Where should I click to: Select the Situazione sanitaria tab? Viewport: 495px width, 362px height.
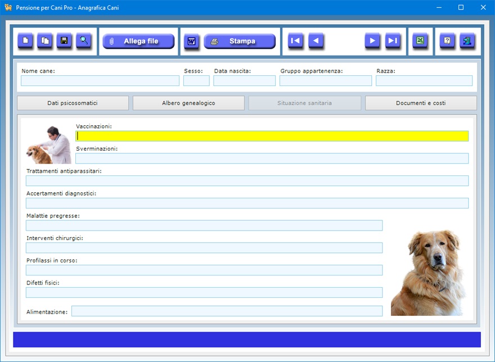tap(305, 103)
